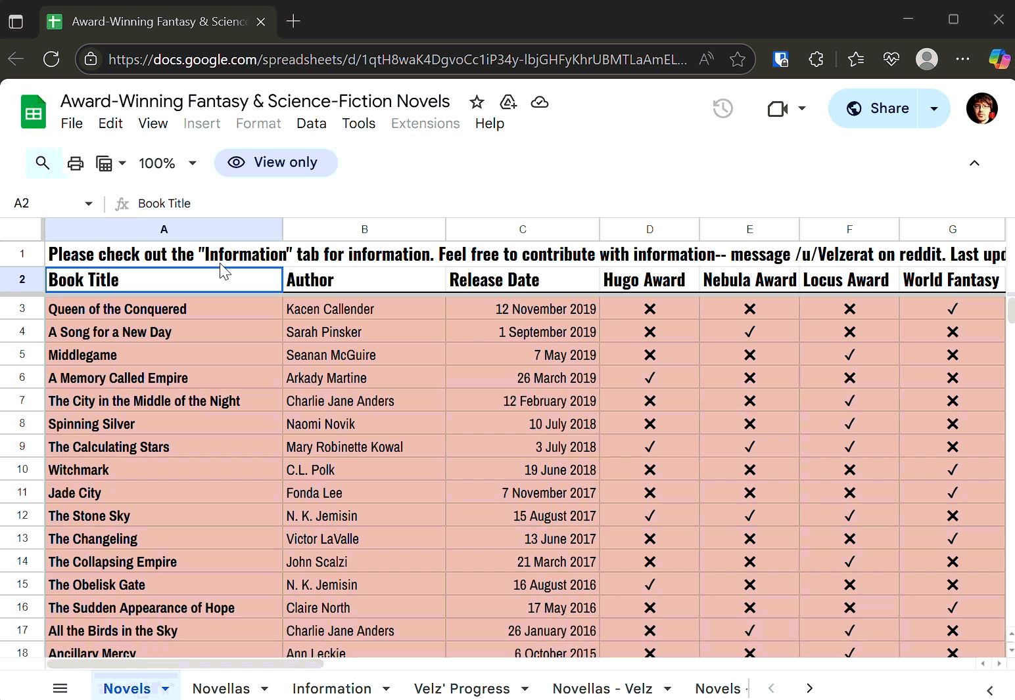This screenshot has width=1015, height=700.
Task: Open the Novellas sheet tab menu arrow
Action: pos(264,689)
